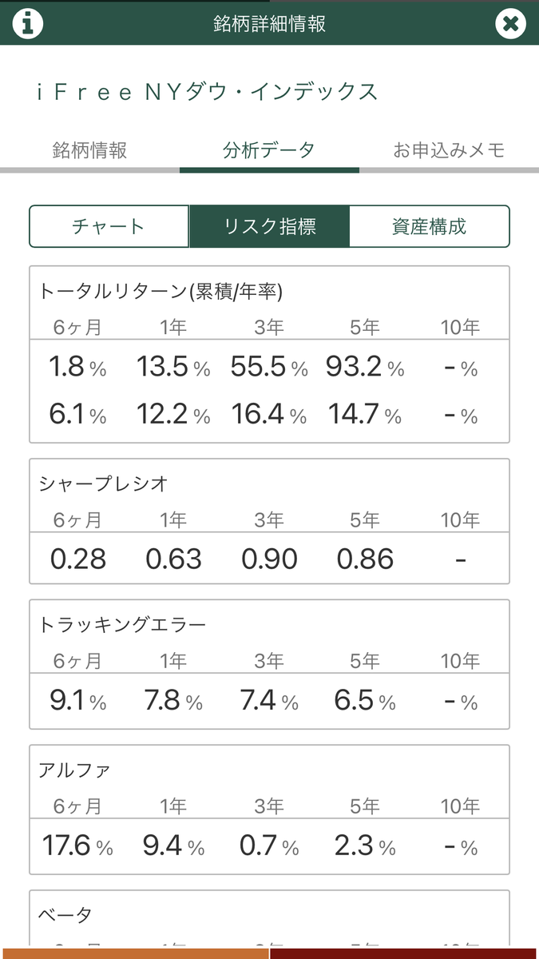Switch to the 銘柄情報 tab
This screenshot has width=539, height=959.
pos(89,149)
